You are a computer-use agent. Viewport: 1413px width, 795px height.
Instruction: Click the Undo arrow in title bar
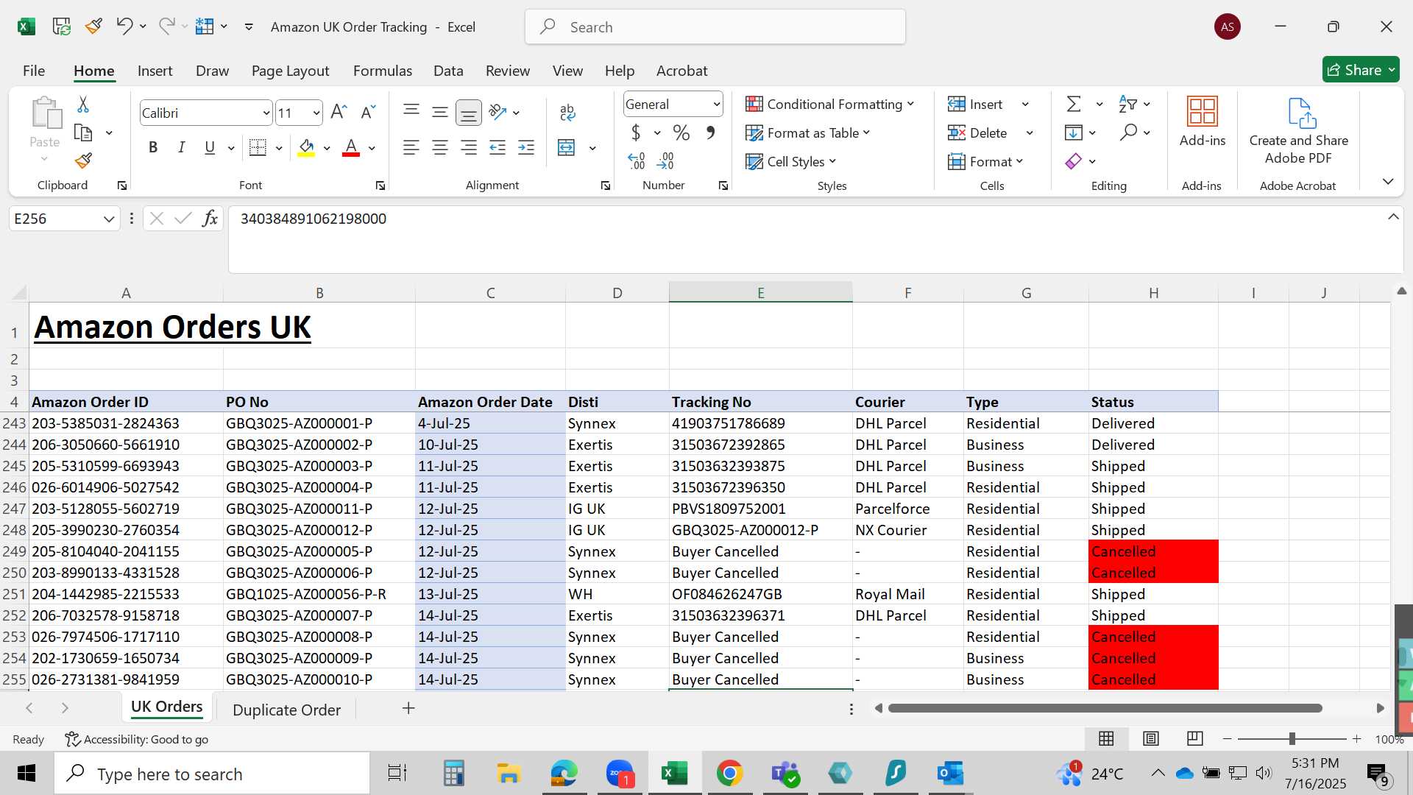point(124,26)
